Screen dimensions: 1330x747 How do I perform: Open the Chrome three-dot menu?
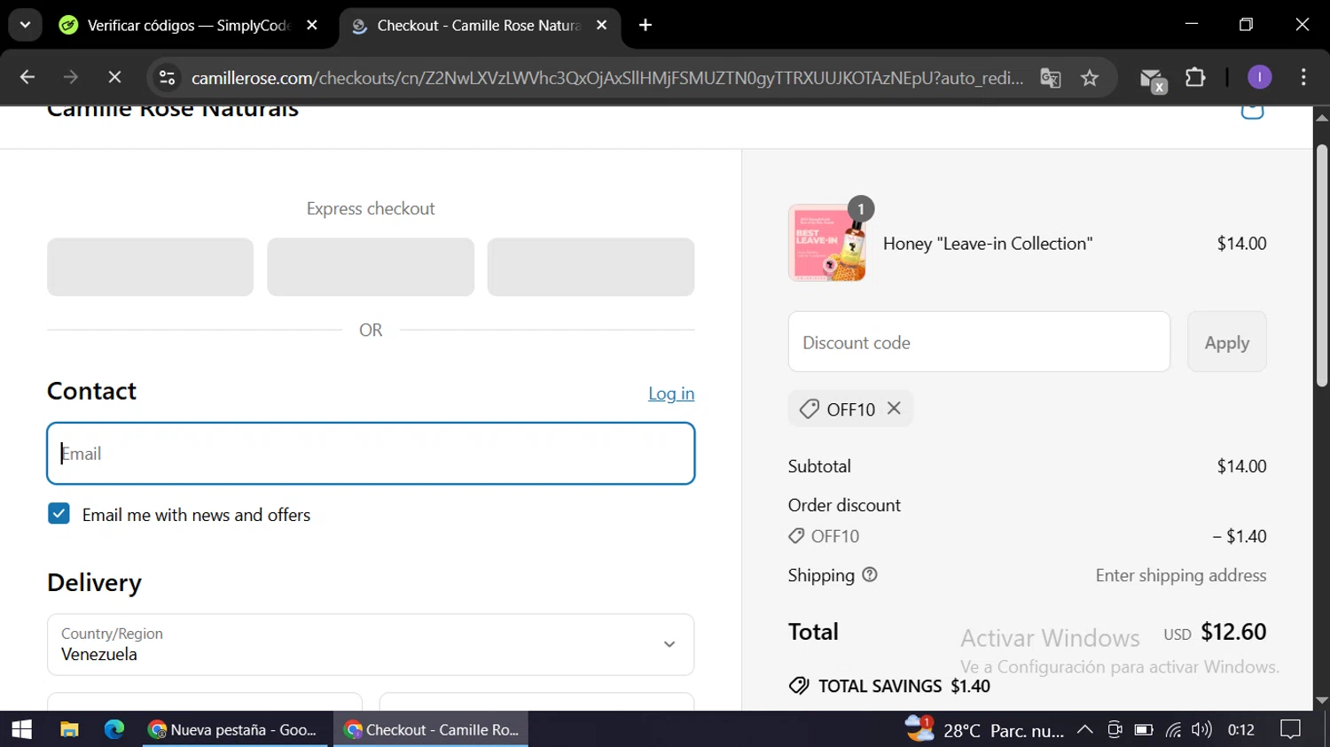click(1303, 78)
